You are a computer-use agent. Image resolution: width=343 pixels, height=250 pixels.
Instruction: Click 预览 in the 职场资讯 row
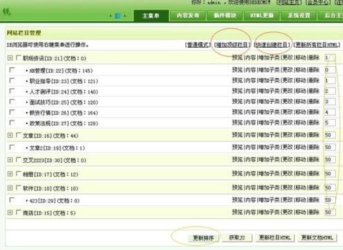tap(237, 58)
